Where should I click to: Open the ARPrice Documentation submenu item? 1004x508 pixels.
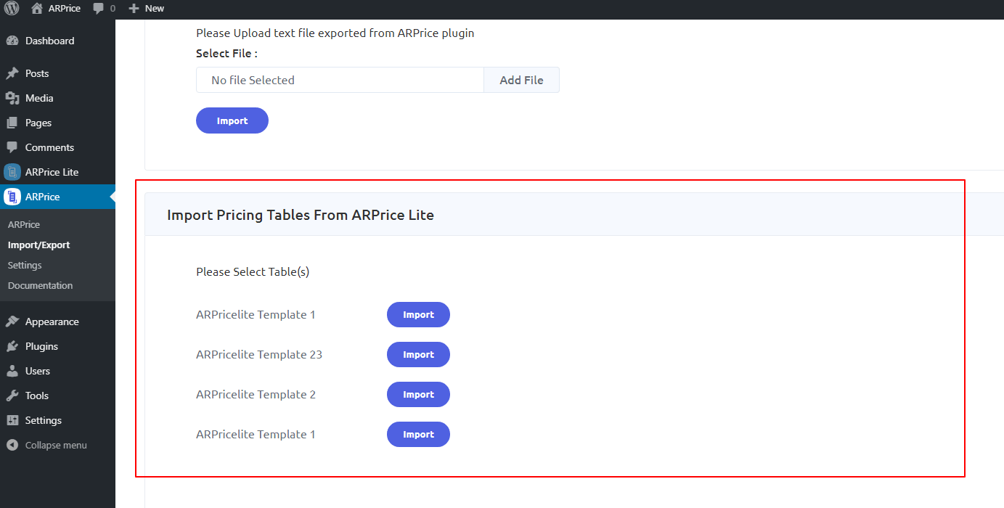point(40,285)
